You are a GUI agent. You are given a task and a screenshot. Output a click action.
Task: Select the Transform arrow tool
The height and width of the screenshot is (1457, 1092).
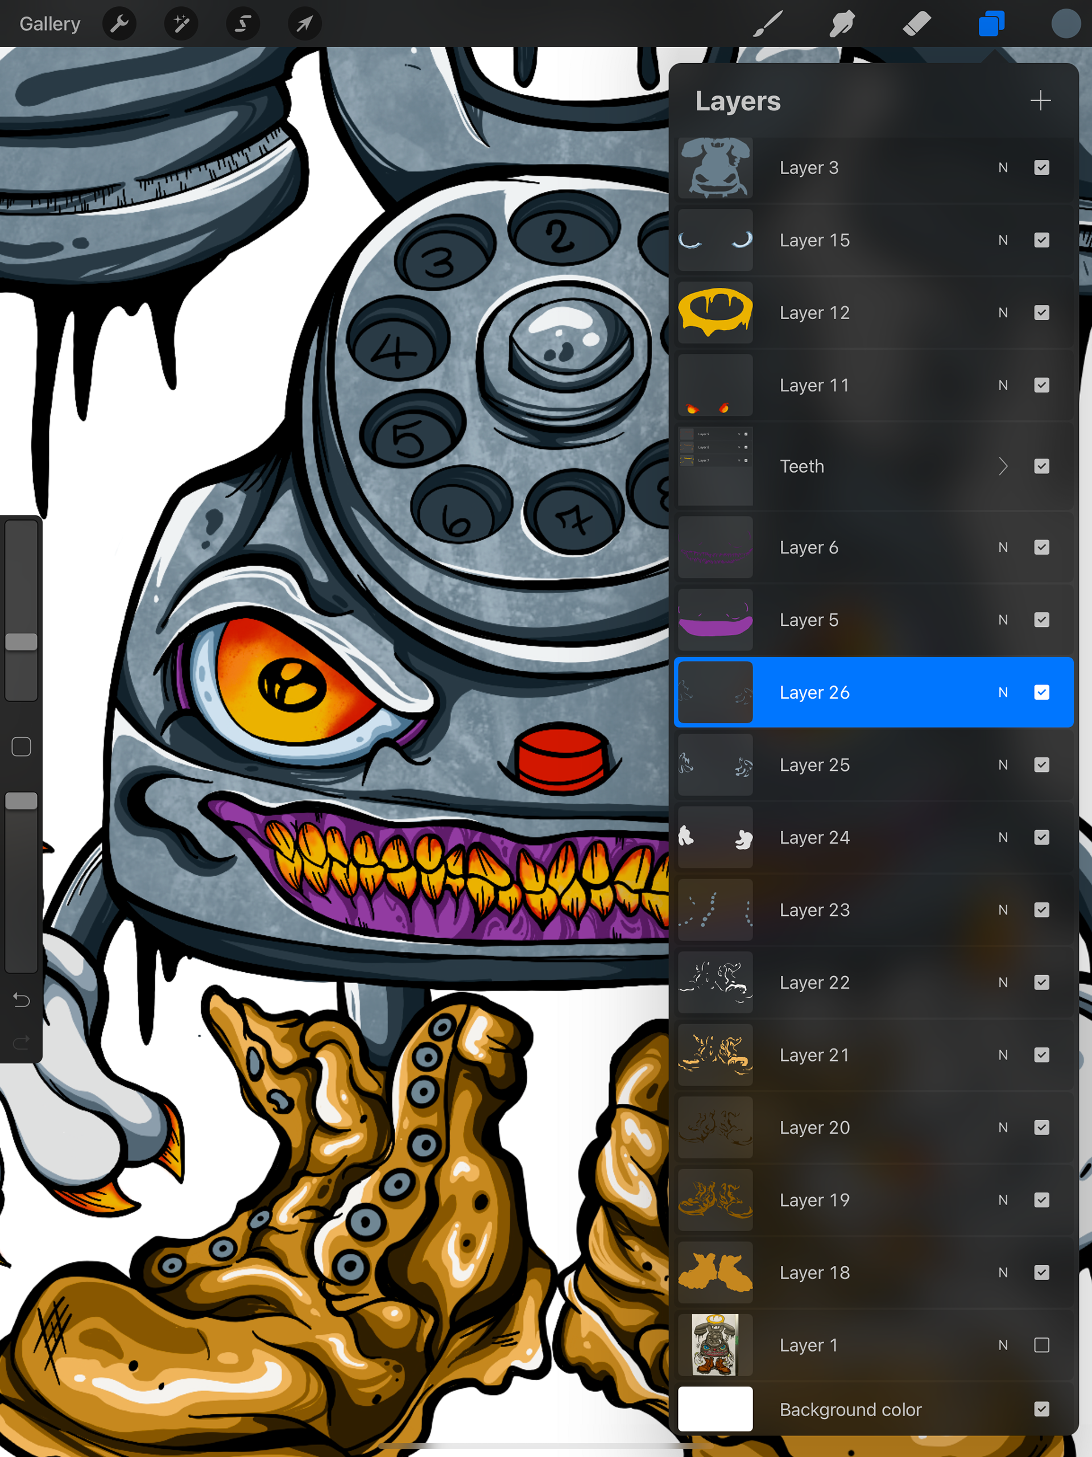(x=304, y=24)
